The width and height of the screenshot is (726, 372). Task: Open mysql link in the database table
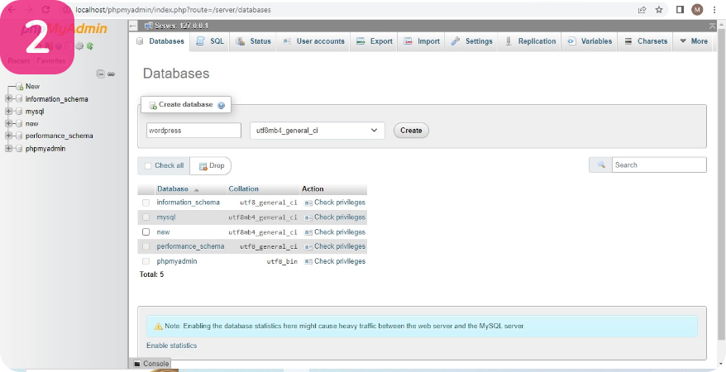166,217
